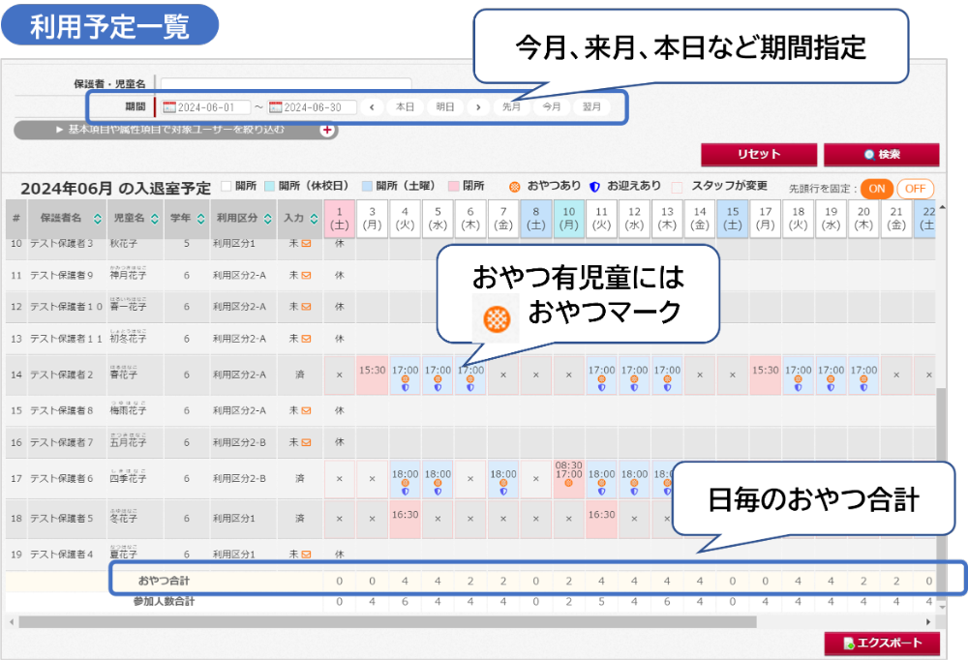Click day 1 (土) column header

point(339,219)
